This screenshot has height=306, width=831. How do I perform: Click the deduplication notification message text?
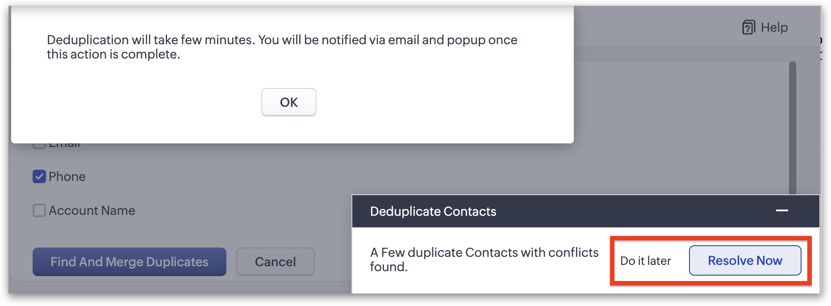(x=281, y=47)
